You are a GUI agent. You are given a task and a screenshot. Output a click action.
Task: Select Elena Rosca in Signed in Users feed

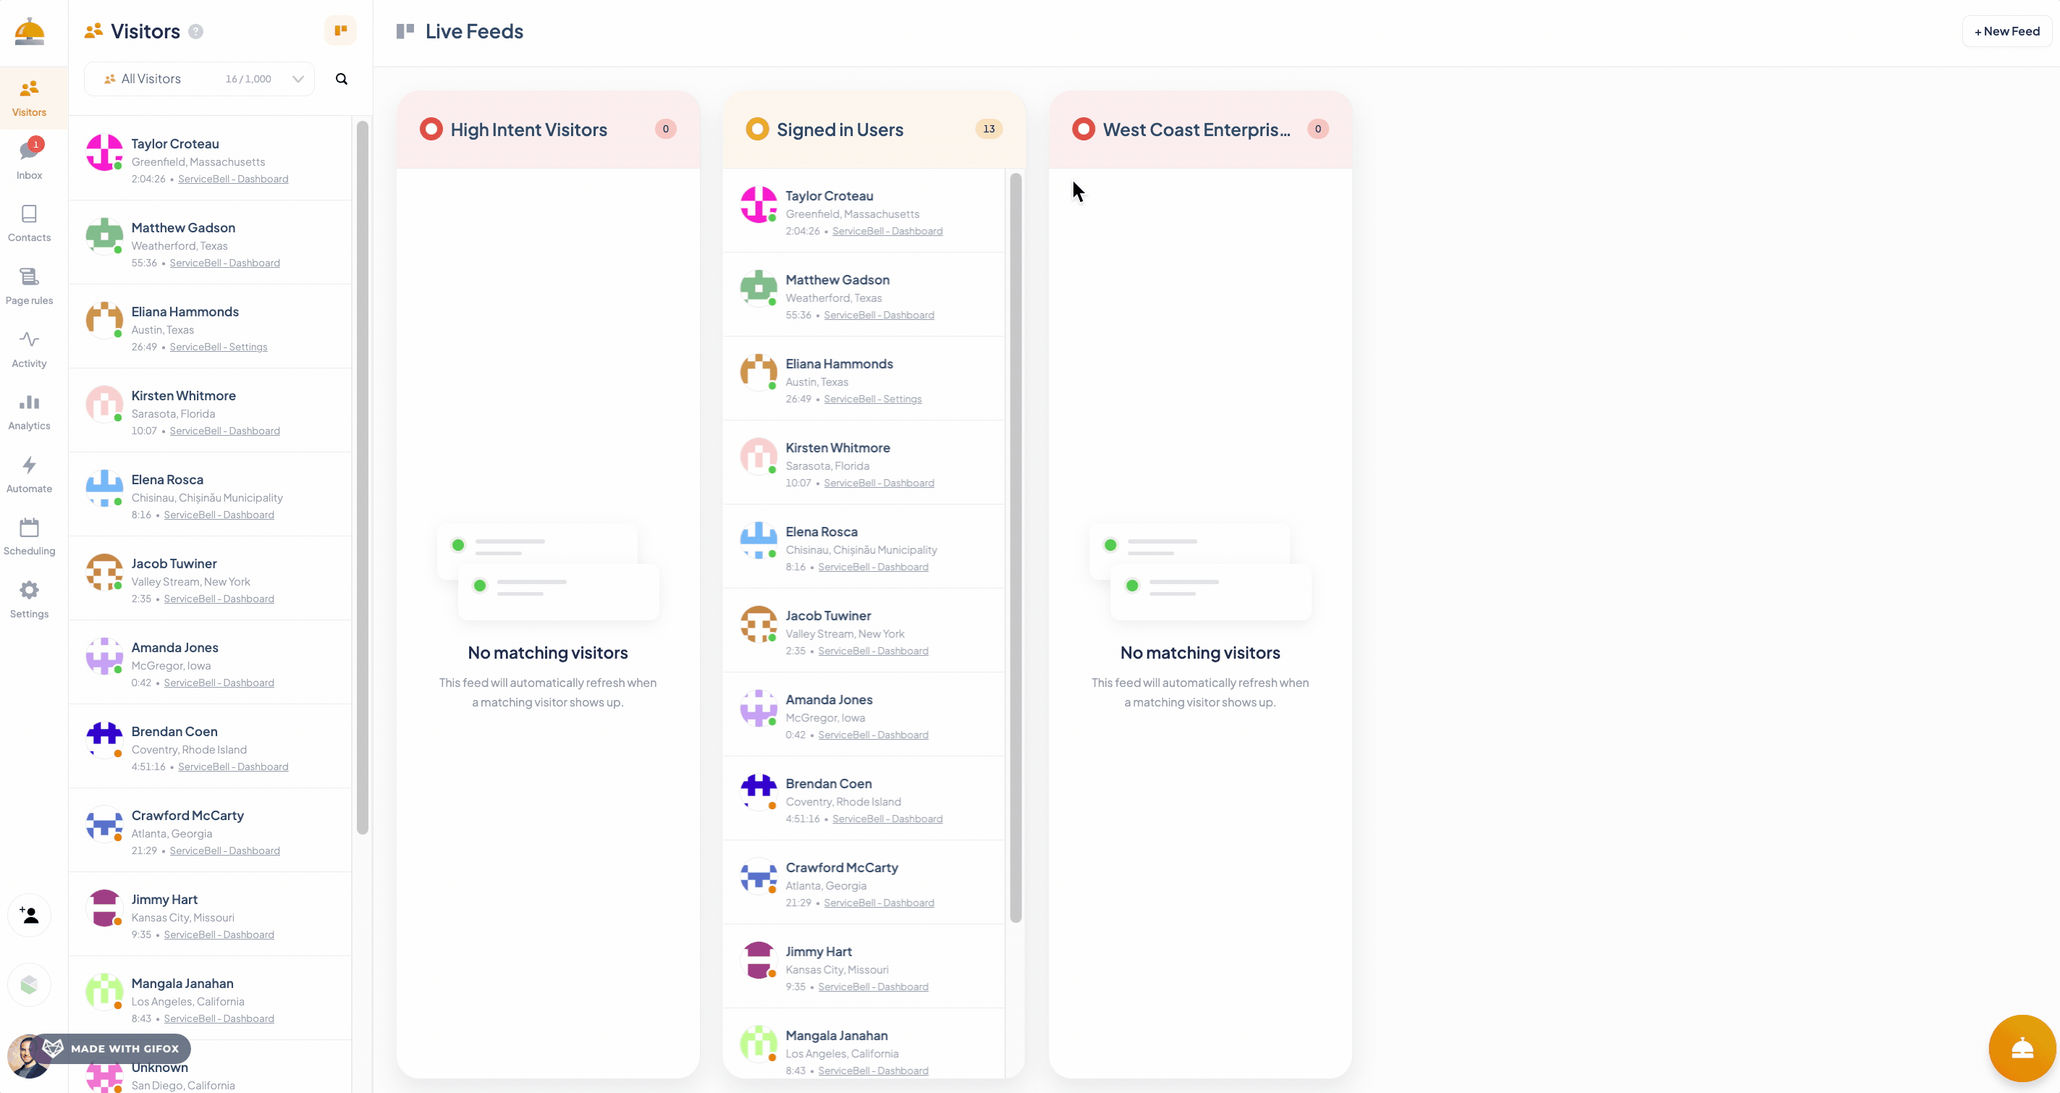864,547
